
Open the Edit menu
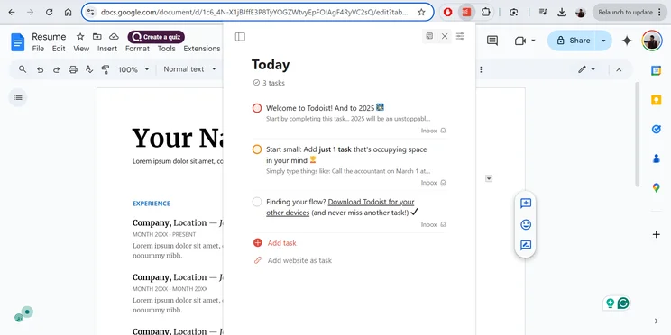pos(59,49)
